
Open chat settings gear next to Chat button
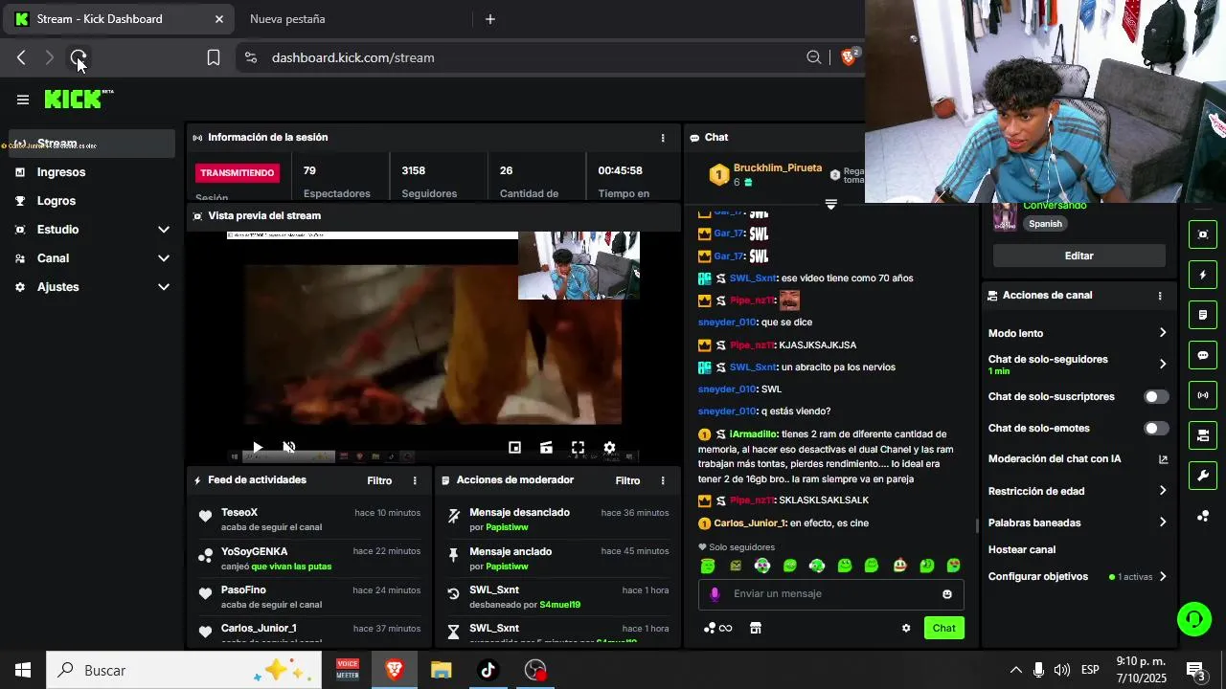(906, 629)
